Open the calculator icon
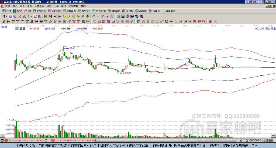276x148 pixels. tap(123, 16)
